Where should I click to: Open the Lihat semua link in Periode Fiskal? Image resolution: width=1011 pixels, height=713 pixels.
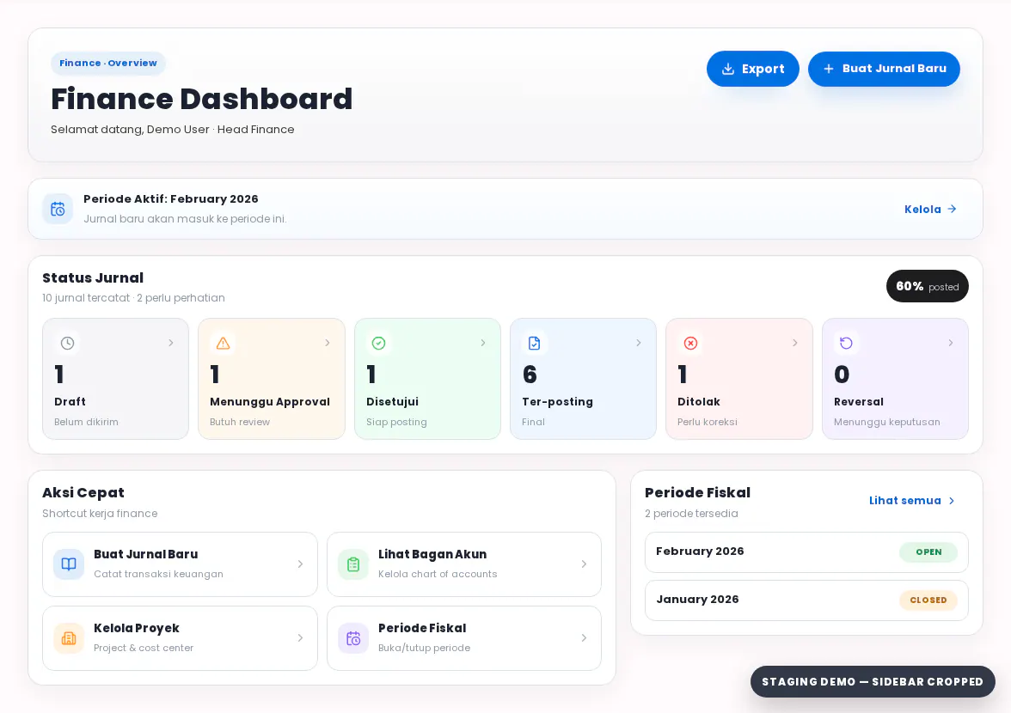911,501
